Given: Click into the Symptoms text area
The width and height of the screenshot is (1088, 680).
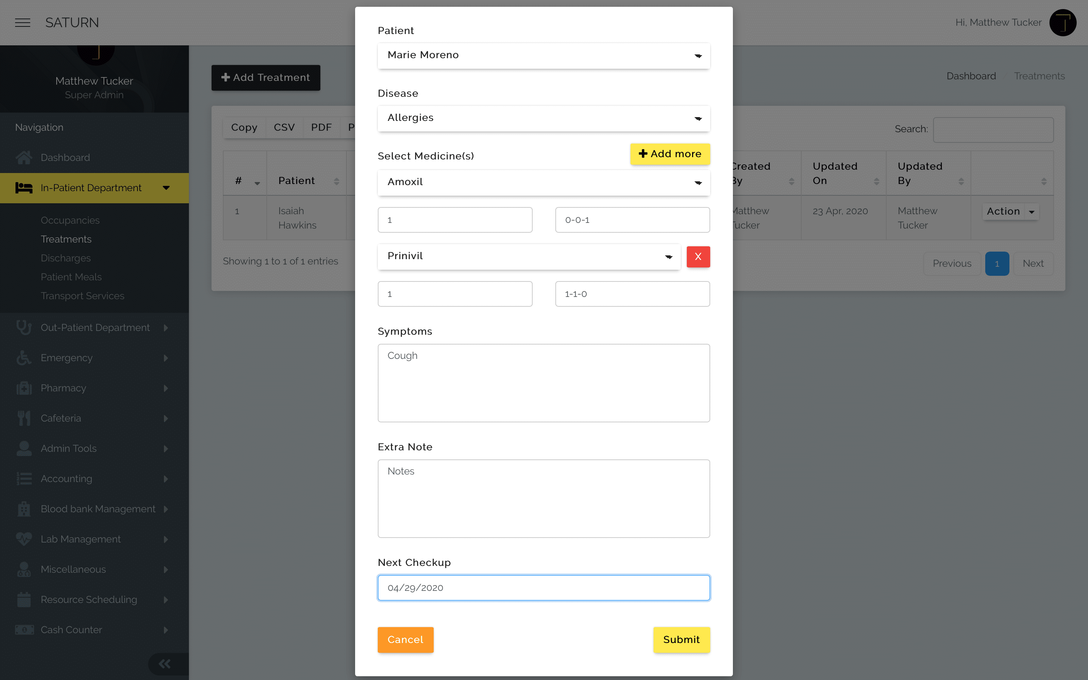Looking at the screenshot, I should (x=544, y=383).
